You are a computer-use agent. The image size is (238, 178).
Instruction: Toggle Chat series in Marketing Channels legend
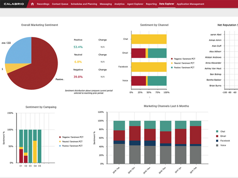pos(217,131)
